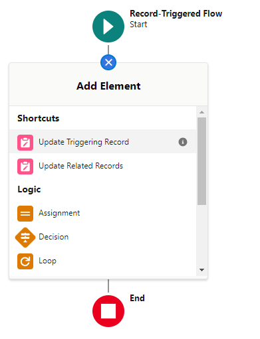Select the green Start play icon
260x339 pixels.
tap(108, 27)
